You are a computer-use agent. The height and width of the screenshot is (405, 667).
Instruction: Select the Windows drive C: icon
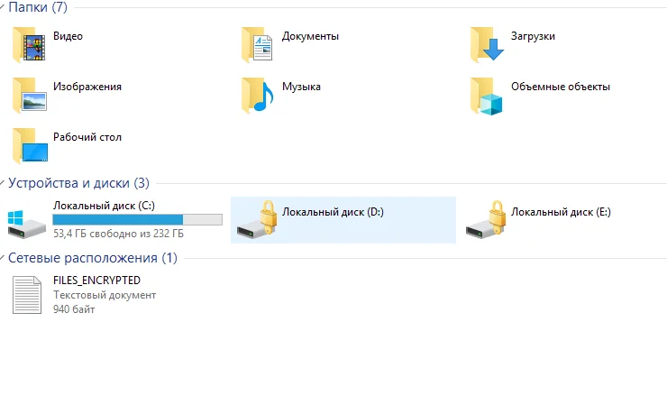pos(27,222)
